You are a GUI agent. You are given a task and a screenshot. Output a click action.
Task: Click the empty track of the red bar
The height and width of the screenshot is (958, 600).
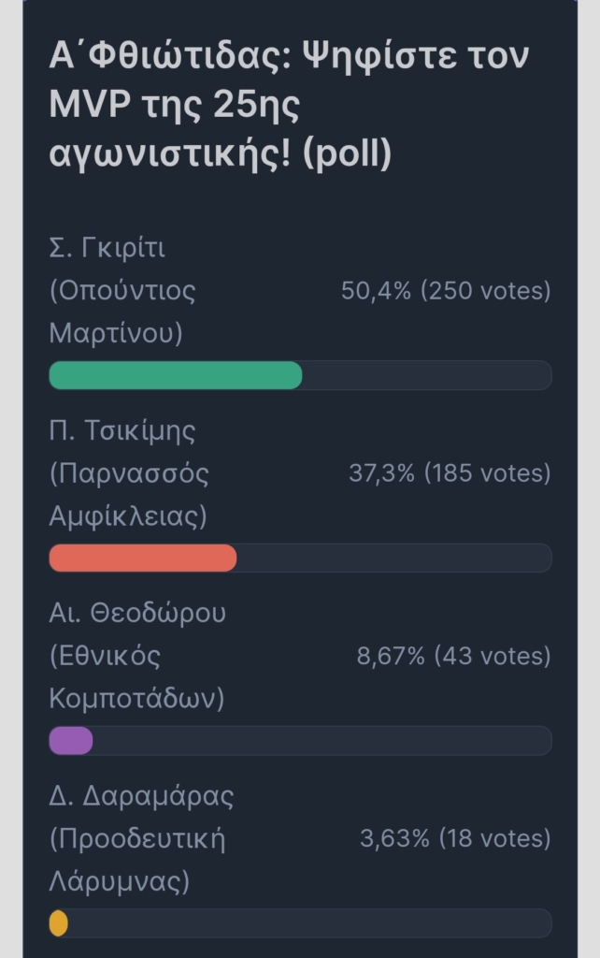[394, 558]
